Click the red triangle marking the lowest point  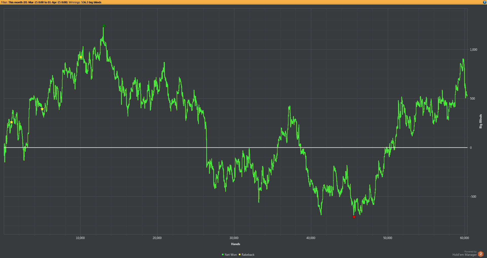pos(354,217)
